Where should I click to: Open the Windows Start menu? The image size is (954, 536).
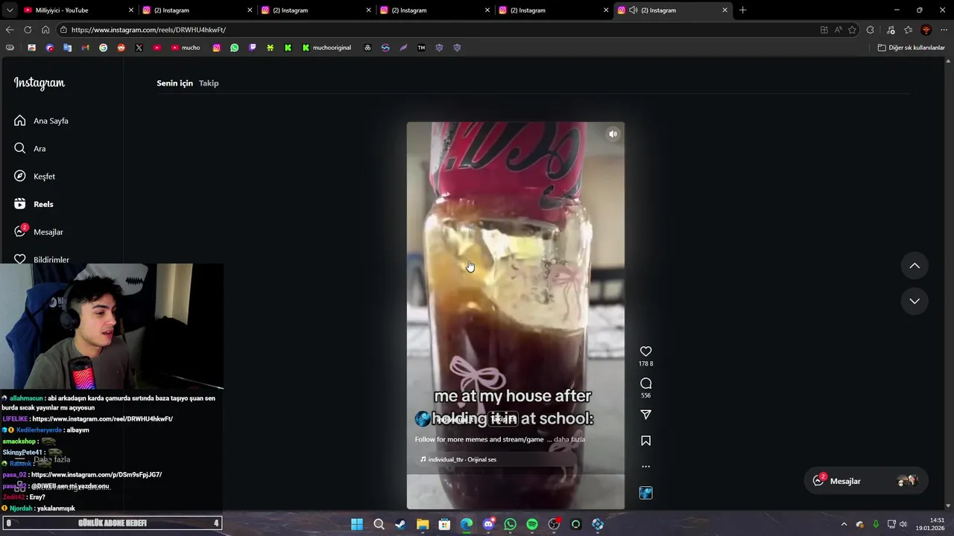coord(357,524)
